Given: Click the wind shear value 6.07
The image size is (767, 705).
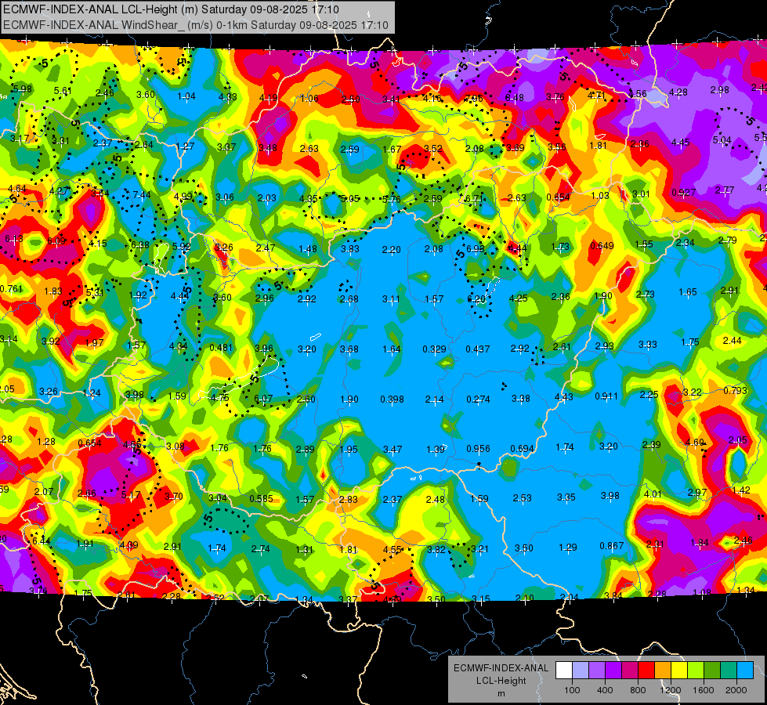Looking at the screenshot, I should click(x=263, y=398).
